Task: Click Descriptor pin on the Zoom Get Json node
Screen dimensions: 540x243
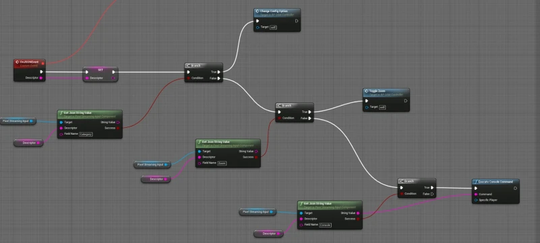Action: [200, 157]
